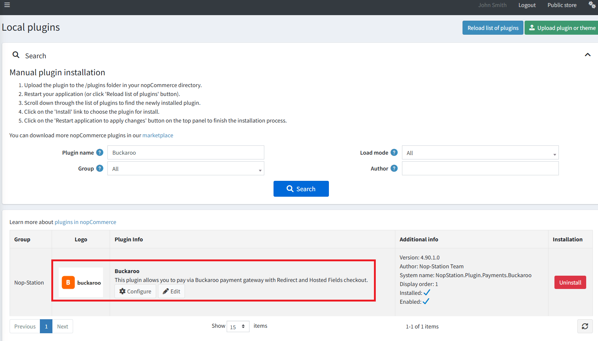Click Previous pagination button
This screenshot has width=598, height=341.
[x=25, y=326]
